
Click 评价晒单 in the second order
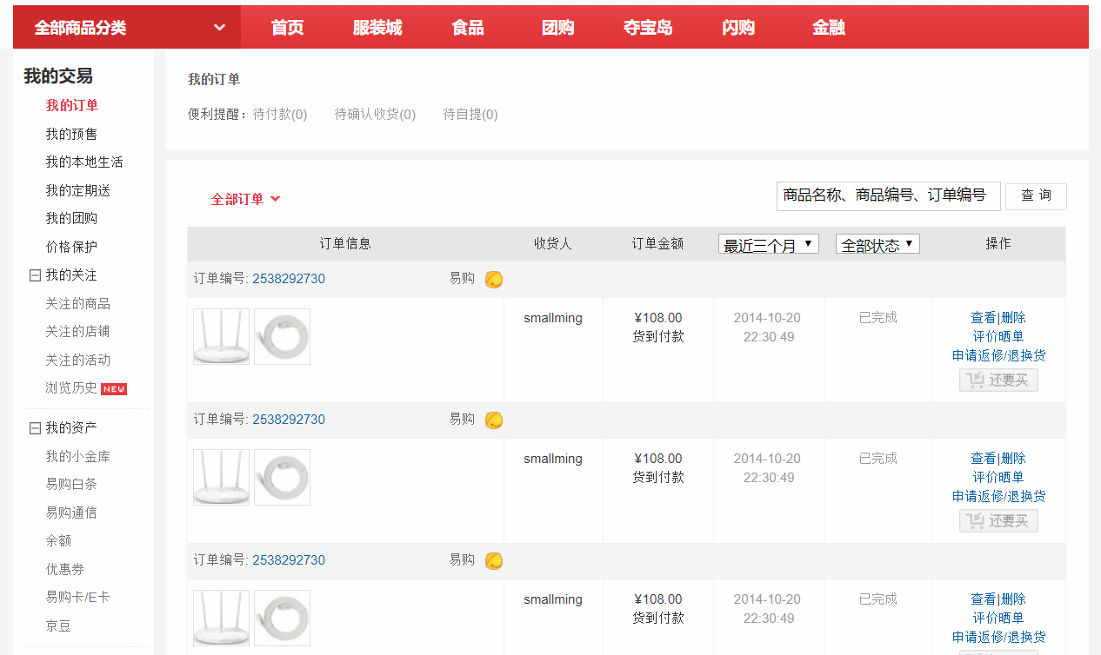coord(998,478)
